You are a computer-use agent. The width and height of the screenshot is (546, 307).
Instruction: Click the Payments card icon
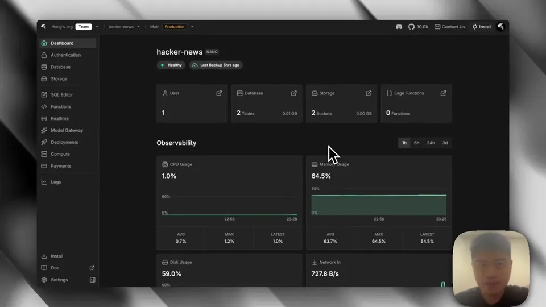pos(44,166)
